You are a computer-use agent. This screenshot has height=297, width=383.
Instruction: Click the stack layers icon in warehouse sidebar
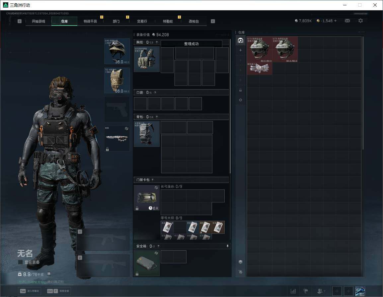pos(240,262)
